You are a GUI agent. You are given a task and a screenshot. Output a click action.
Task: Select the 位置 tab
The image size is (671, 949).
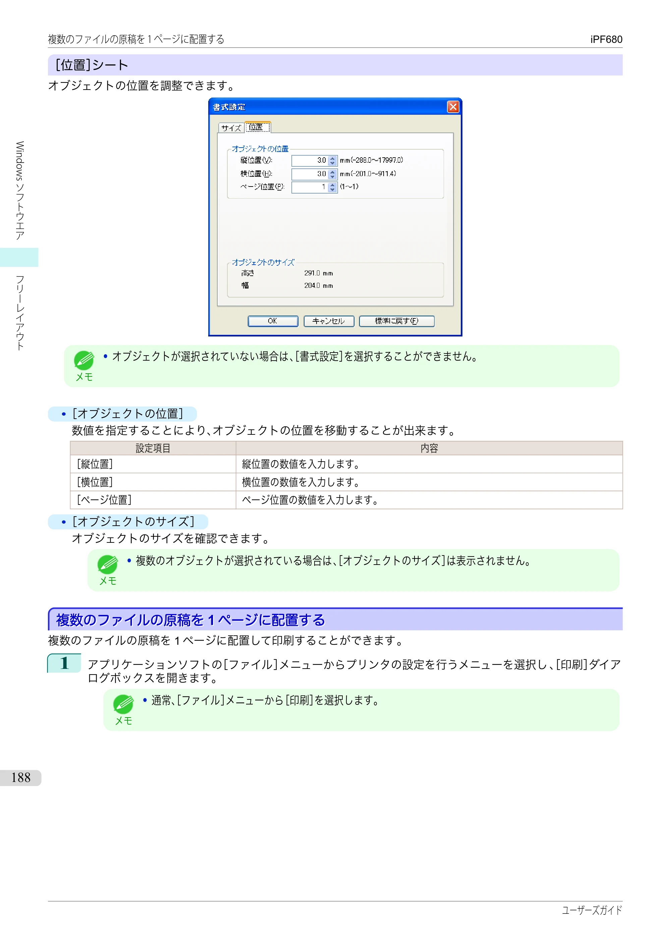coord(258,127)
